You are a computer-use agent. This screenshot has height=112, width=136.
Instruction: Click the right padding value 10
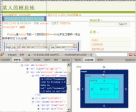click(117, 89)
